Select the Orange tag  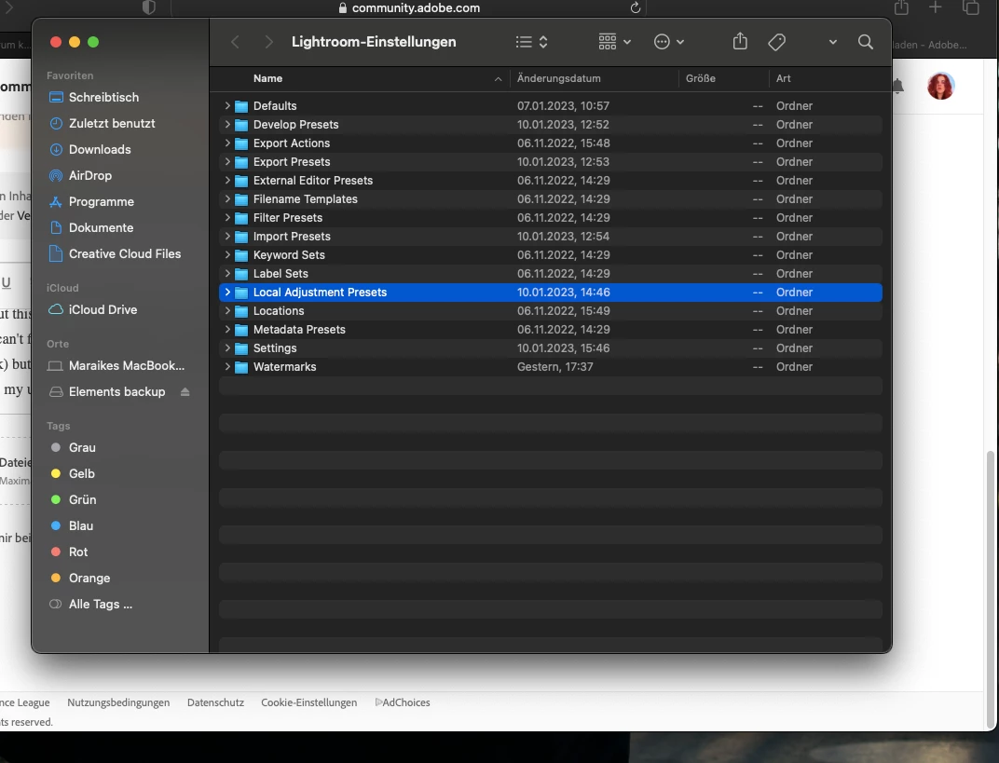(x=89, y=579)
